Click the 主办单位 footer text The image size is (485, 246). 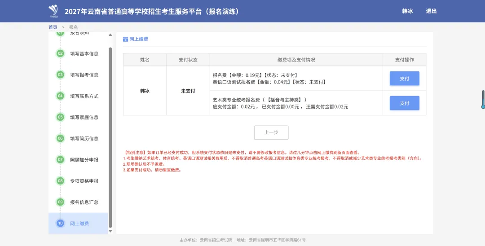(206, 240)
